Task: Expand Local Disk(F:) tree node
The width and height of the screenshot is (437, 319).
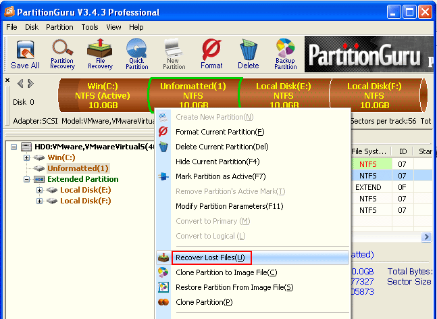Action: tap(39, 201)
